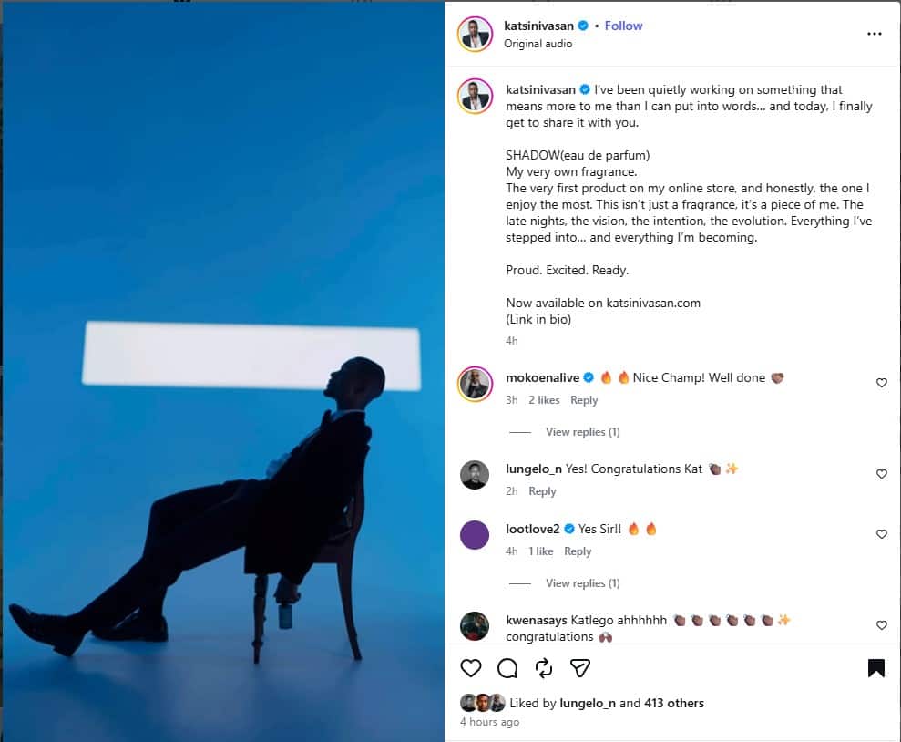Toggle the bookmark save icon

875,668
